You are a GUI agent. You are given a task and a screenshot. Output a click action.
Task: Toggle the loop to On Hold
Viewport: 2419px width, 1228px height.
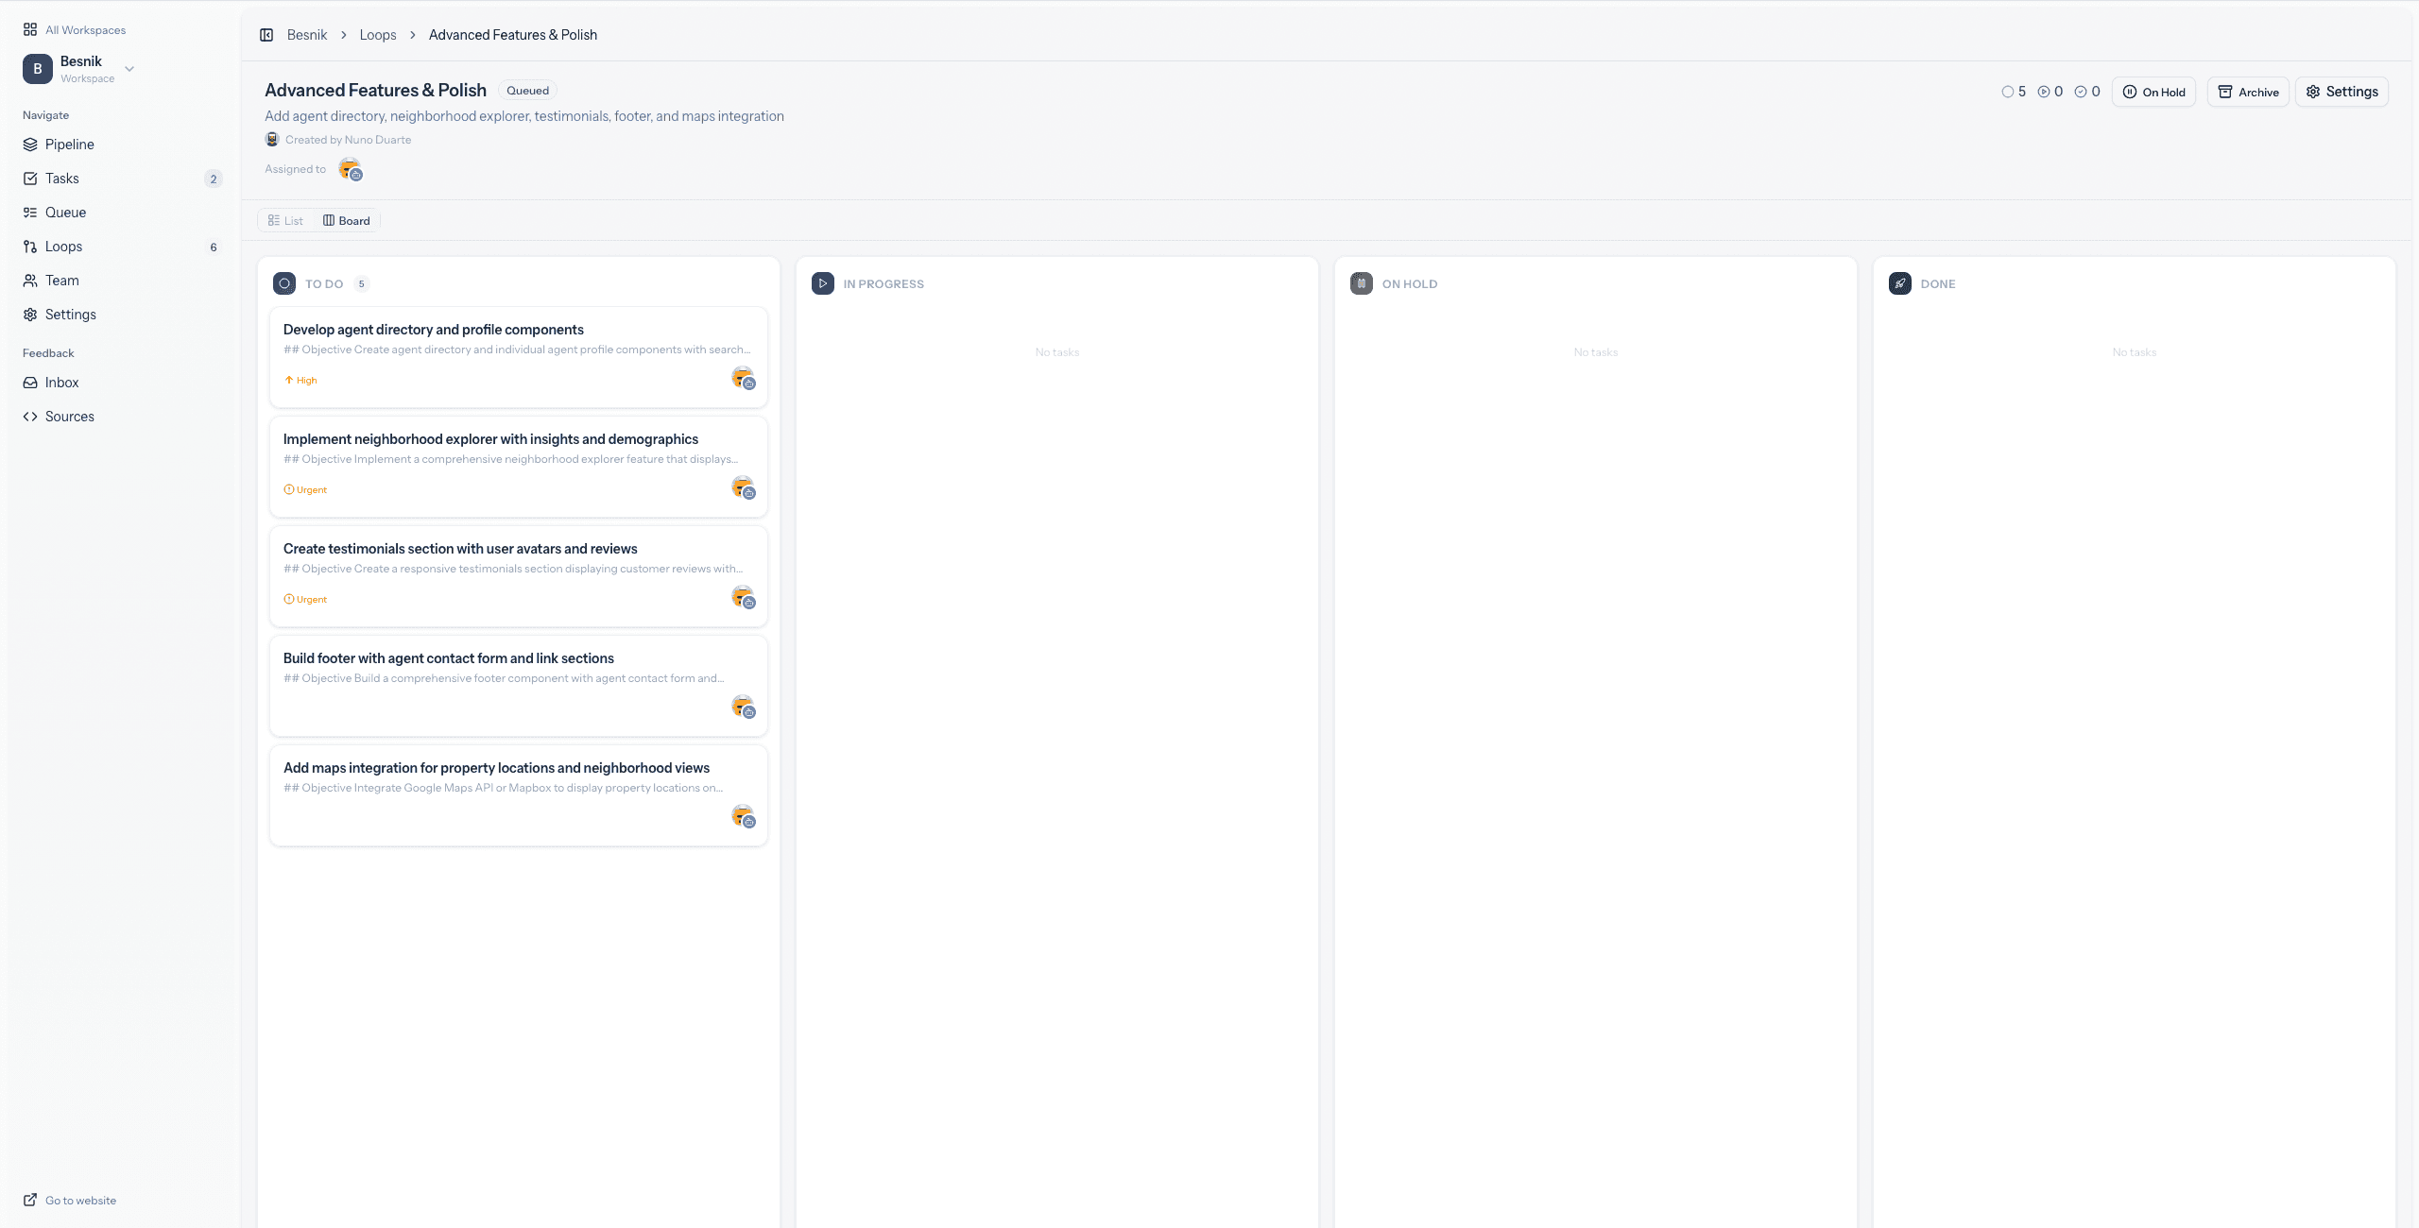(2154, 91)
